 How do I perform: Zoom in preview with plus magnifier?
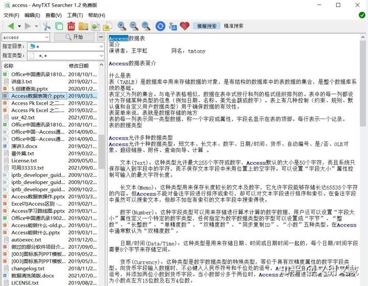tap(122, 26)
